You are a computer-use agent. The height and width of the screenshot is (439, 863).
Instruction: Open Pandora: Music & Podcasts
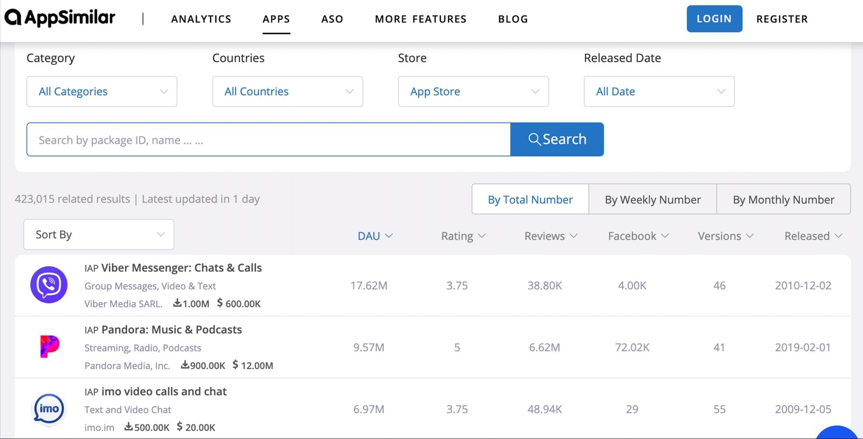tap(172, 329)
